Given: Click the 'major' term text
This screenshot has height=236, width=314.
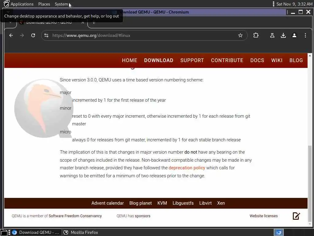Looking at the screenshot, I should tap(66, 92).
